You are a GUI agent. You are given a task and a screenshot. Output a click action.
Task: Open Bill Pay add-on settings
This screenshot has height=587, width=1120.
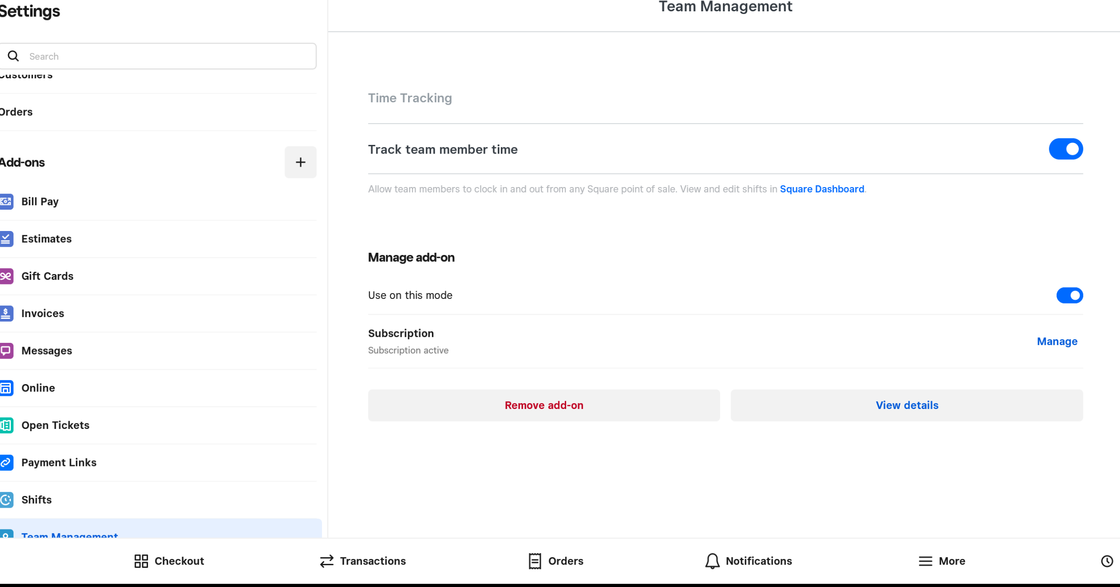point(158,202)
